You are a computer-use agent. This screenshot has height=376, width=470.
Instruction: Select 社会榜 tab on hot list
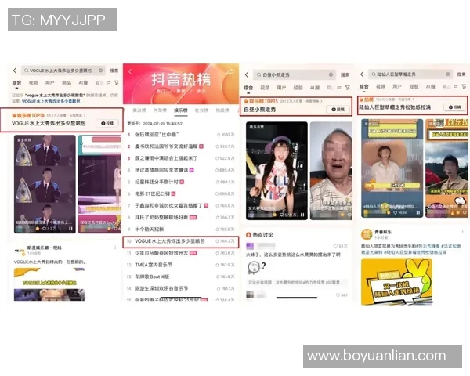(x=201, y=110)
